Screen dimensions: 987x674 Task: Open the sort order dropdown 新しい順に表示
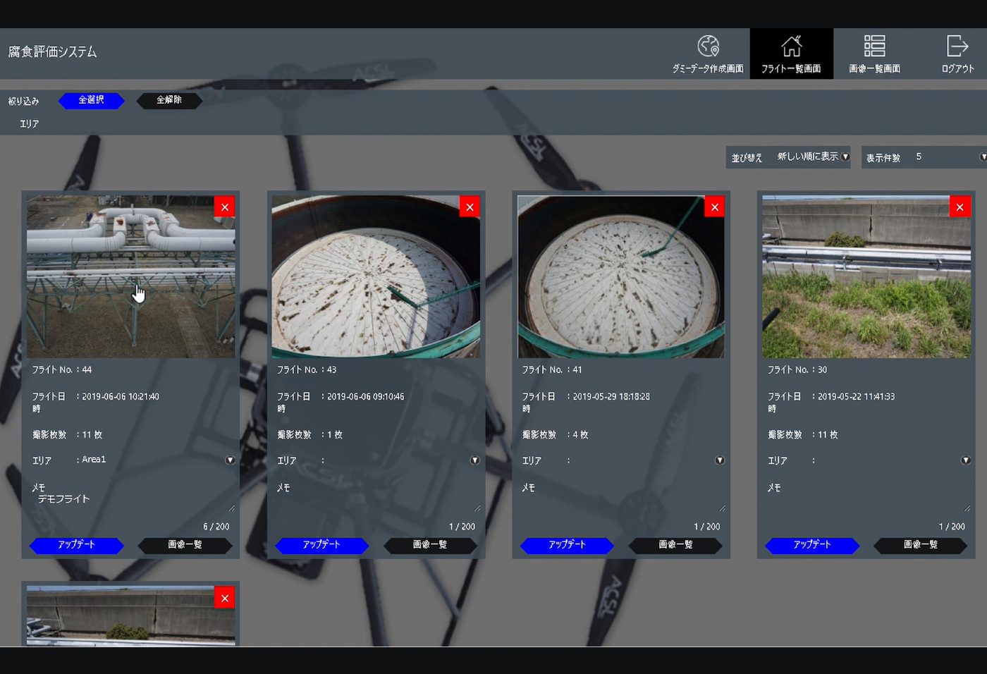tap(814, 157)
